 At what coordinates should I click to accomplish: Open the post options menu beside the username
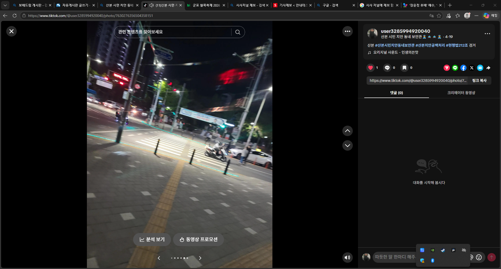(x=487, y=34)
